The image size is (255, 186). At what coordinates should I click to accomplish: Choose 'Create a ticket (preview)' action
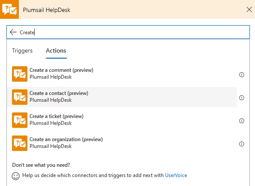(122, 120)
